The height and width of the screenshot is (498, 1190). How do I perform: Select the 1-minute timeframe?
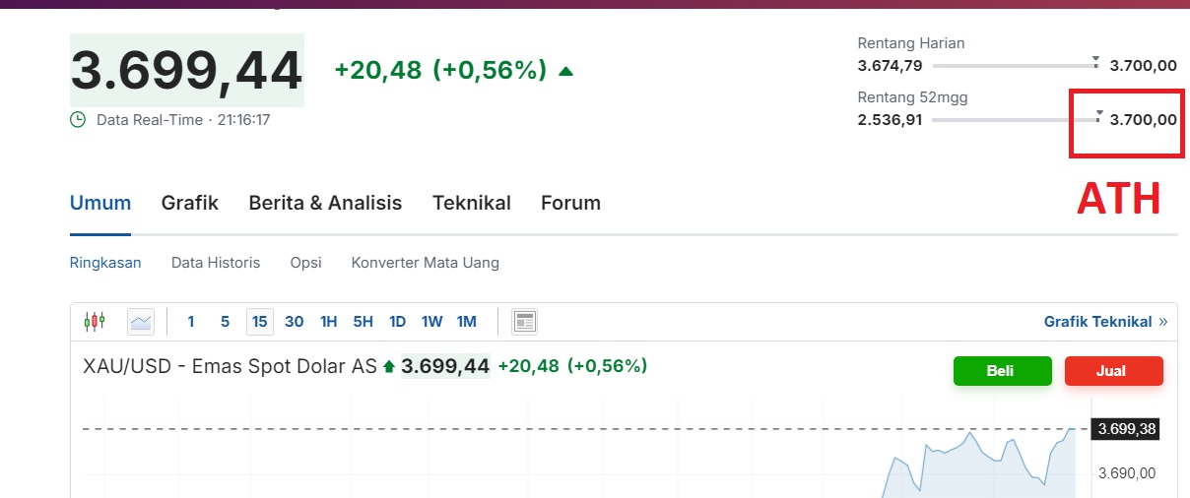191,321
